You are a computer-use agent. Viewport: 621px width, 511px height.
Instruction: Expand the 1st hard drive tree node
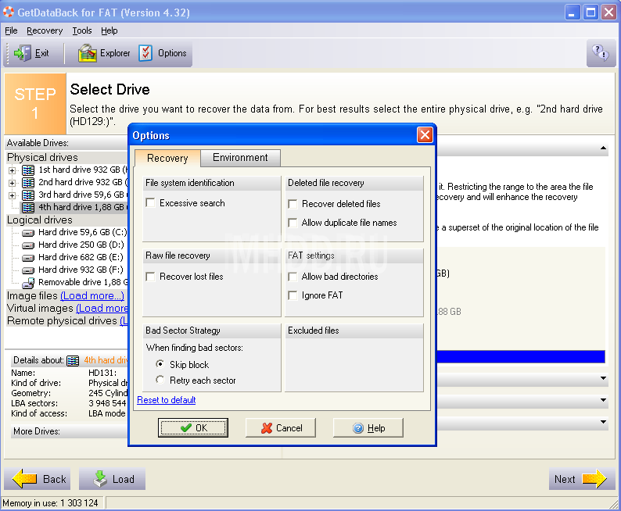tap(12, 170)
